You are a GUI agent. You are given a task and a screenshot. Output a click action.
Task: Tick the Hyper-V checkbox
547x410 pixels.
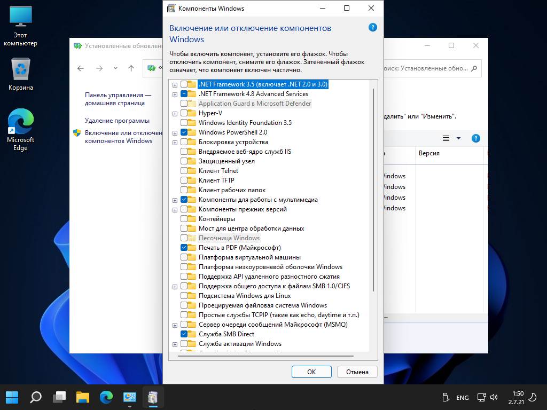[x=184, y=113]
